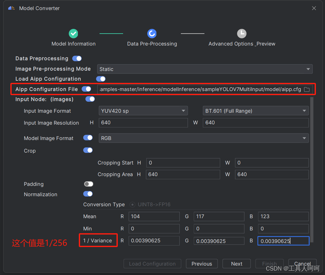Click the Cropping Start W field
325x275 pixels.
click(272, 163)
